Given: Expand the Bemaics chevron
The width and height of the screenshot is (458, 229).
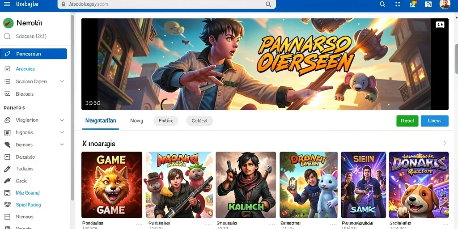Looking at the screenshot, I should tap(62, 144).
